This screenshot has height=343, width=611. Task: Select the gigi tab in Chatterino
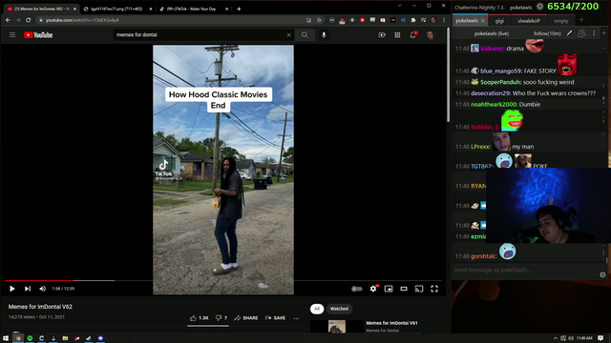pos(499,21)
